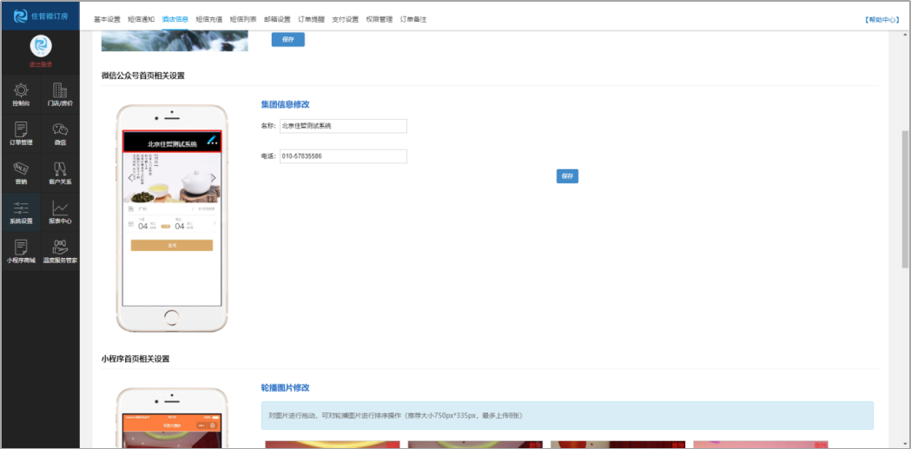This screenshot has height=449, width=911.
Task: Switch to 订单备注 tab
Action: coord(413,19)
